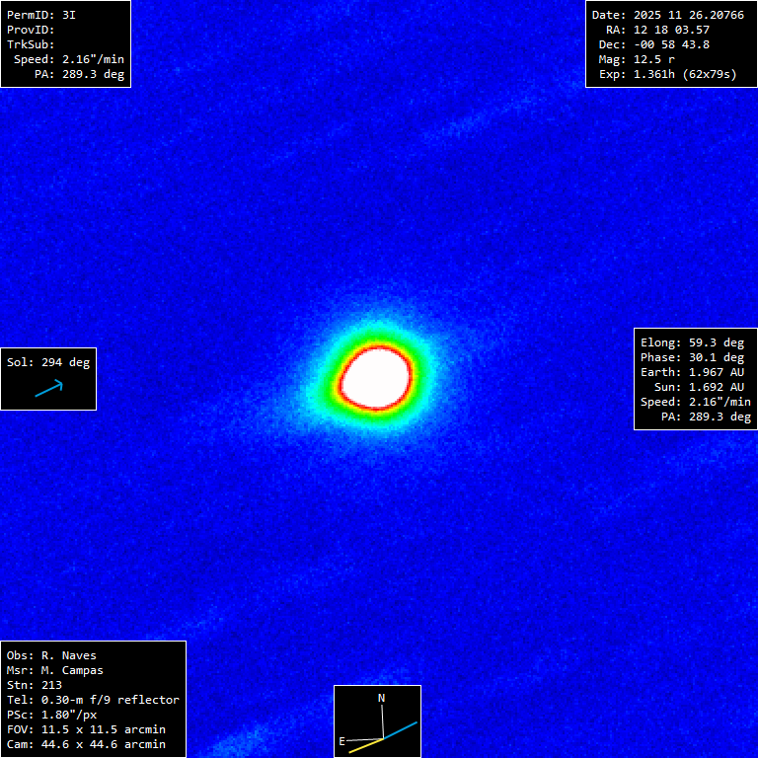Click the Dec -00 58 43.8 value
Screen dimensions: 758x758
pos(671,44)
